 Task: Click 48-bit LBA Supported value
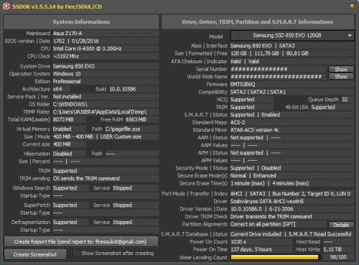click(323, 107)
